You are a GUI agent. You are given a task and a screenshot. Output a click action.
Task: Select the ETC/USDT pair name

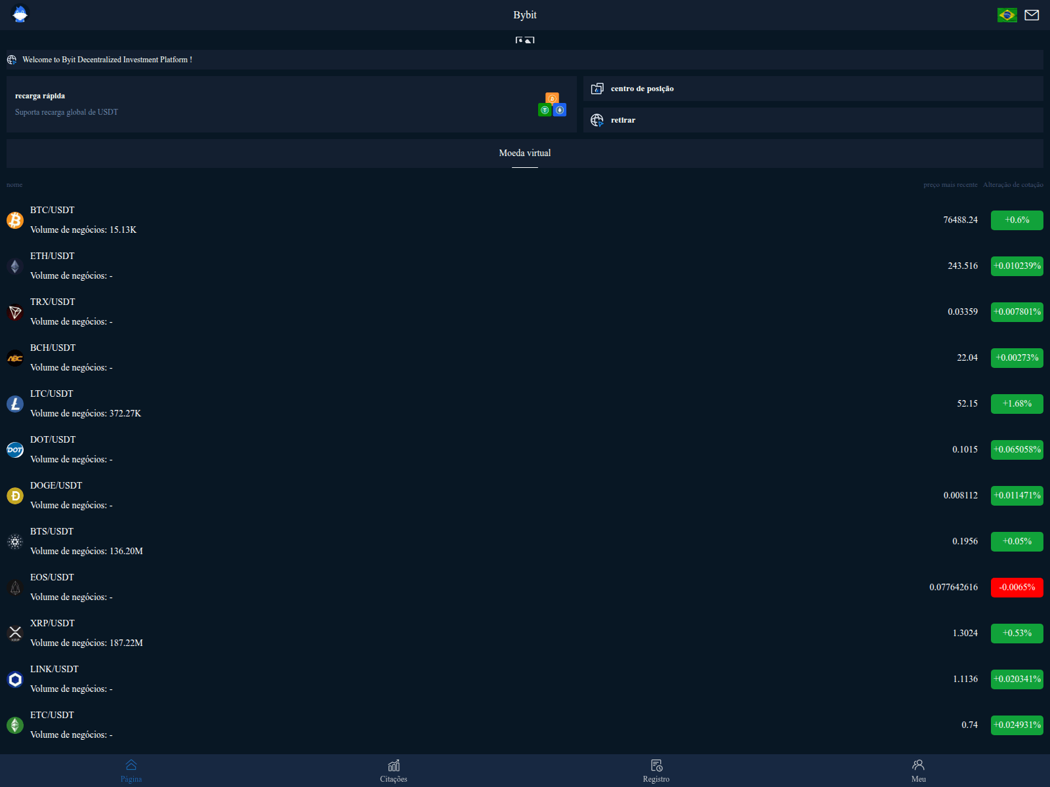52,715
